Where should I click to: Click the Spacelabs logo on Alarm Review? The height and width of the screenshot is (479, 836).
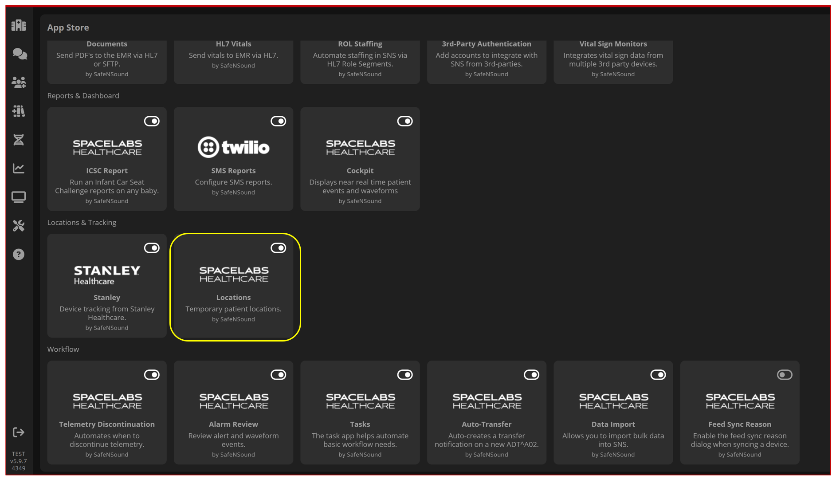(234, 401)
